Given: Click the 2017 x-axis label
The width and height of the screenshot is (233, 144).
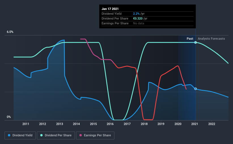Looking at the screenshot, I should point(127,124).
